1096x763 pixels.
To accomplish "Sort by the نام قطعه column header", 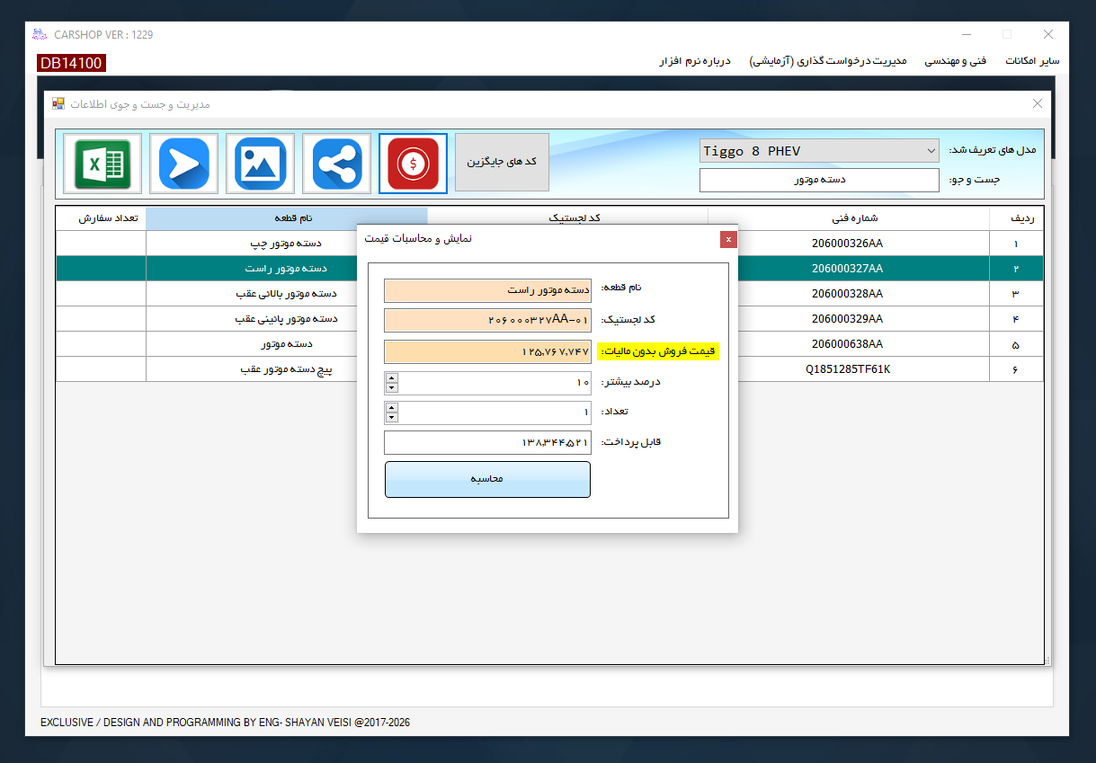I will 286,218.
